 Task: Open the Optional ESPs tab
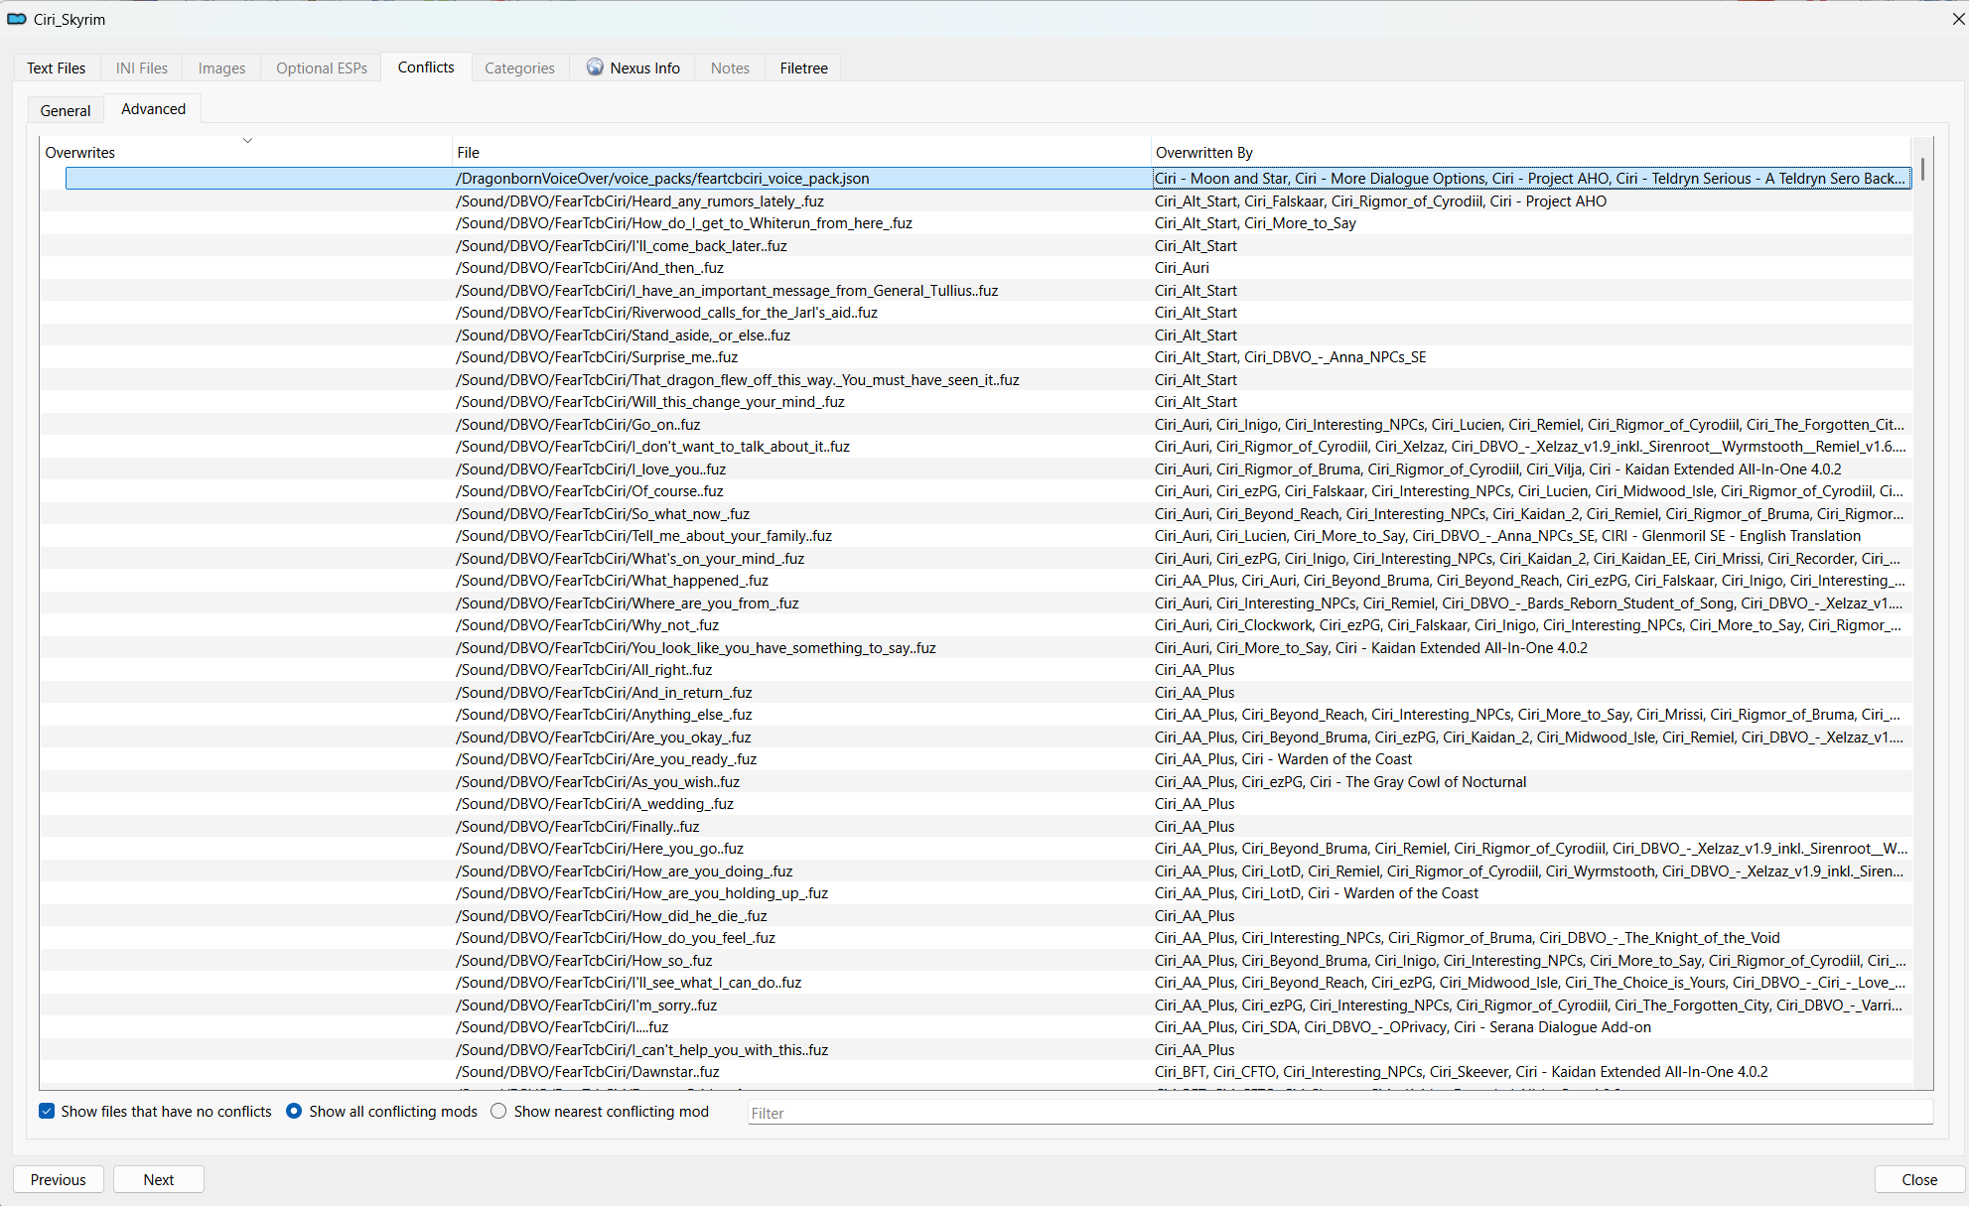[322, 67]
